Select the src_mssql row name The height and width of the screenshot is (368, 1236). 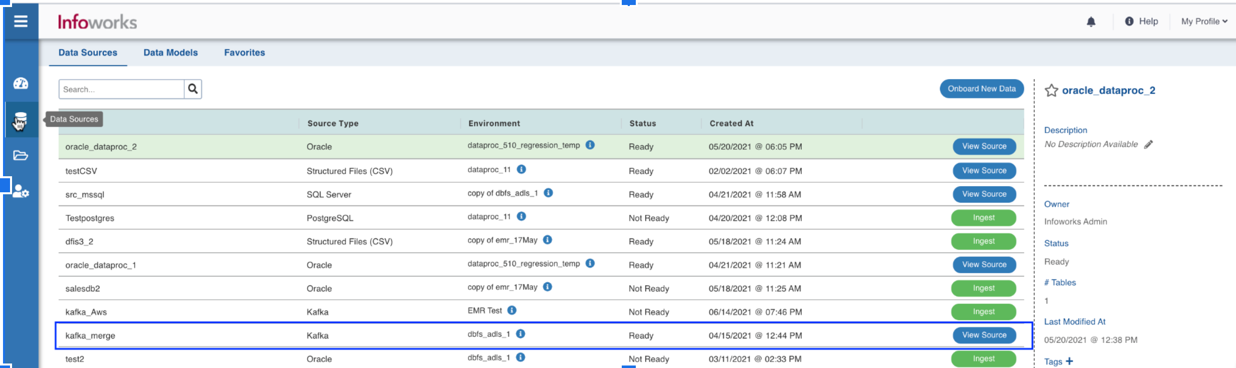[85, 195]
